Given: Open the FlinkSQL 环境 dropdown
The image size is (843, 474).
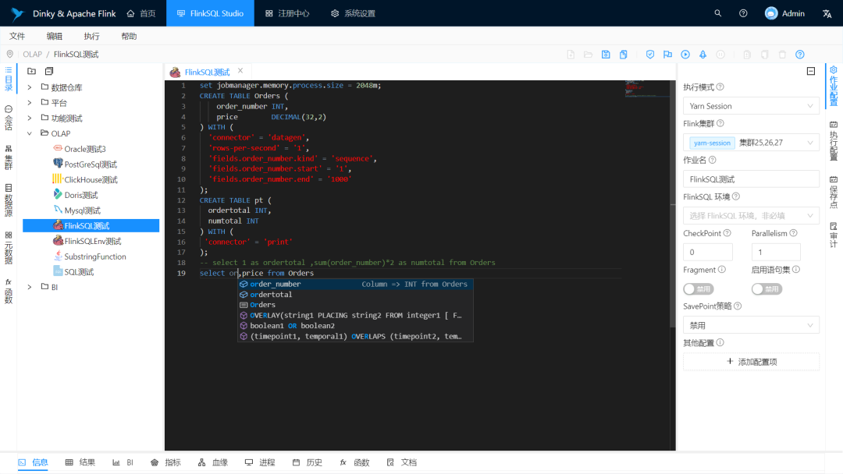Looking at the screenshot, I should [751, 215].
